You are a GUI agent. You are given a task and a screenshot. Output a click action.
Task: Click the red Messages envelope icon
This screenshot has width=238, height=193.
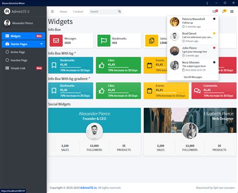coord(56,41)
